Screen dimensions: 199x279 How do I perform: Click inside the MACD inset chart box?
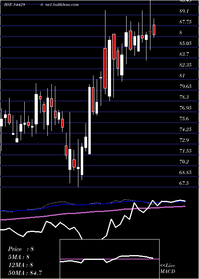coord(109,259)
